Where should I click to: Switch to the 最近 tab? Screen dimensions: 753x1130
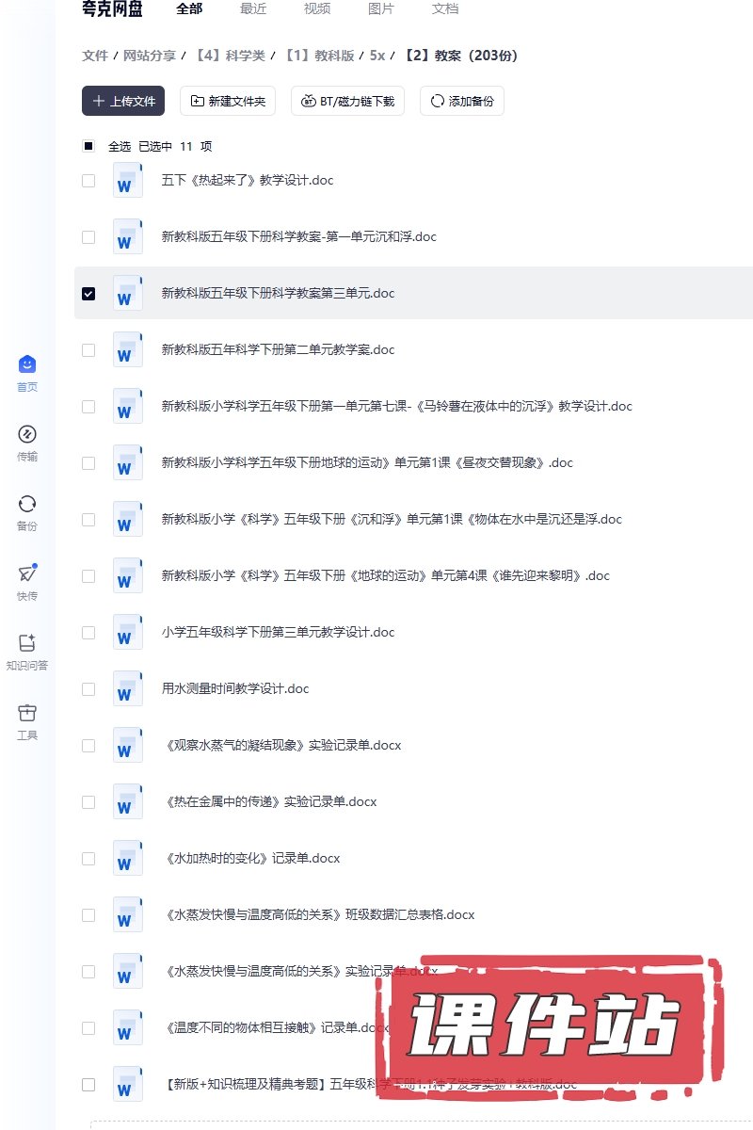pos(253,8)
